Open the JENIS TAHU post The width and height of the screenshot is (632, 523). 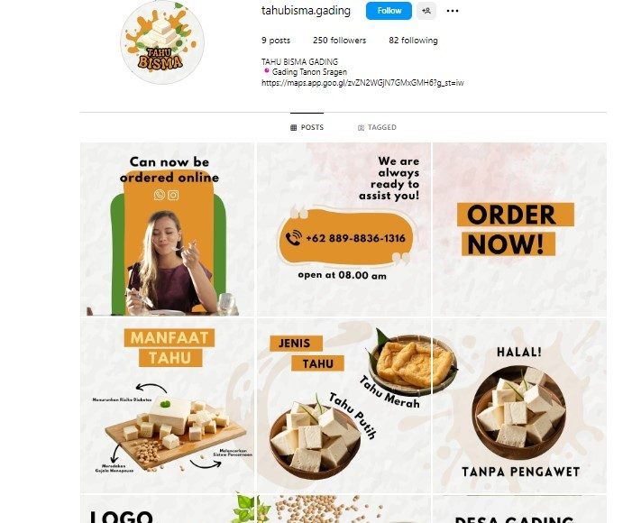pyautogui.click(x=343, y=406)
